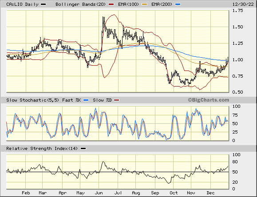Click the 1.75 price axis label
Viewport: 257px width, 197px height.
(237, 11)
